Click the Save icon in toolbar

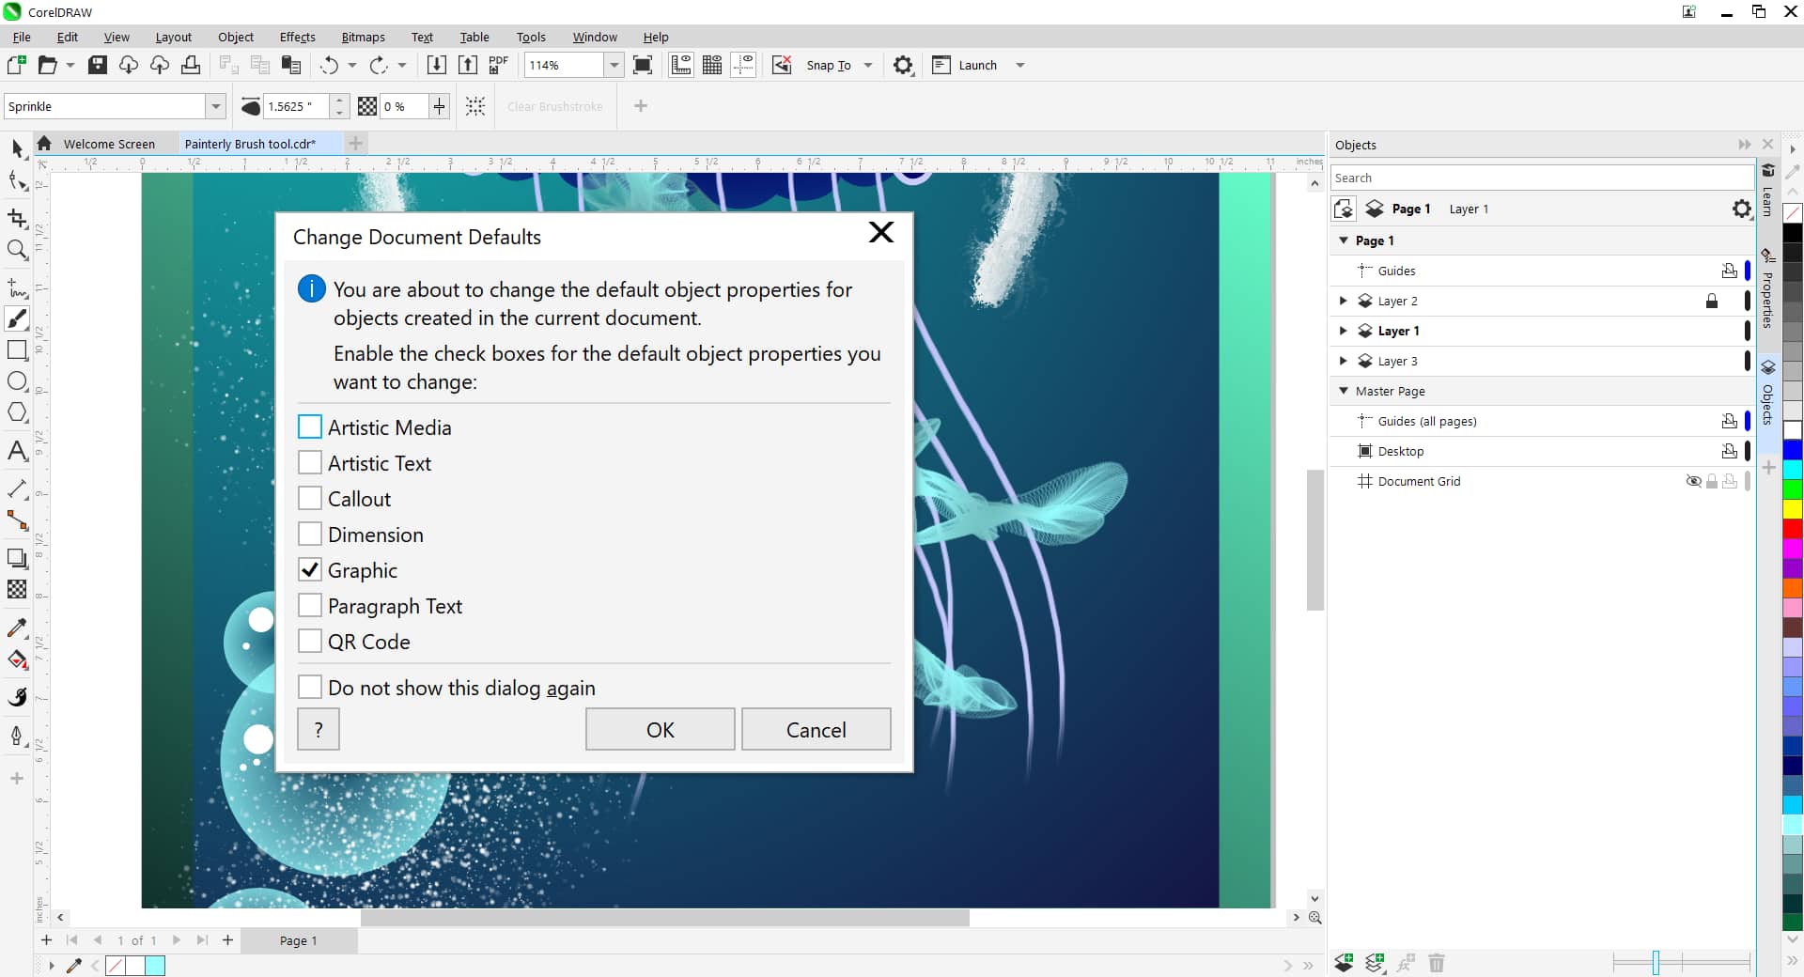point(98,65)
